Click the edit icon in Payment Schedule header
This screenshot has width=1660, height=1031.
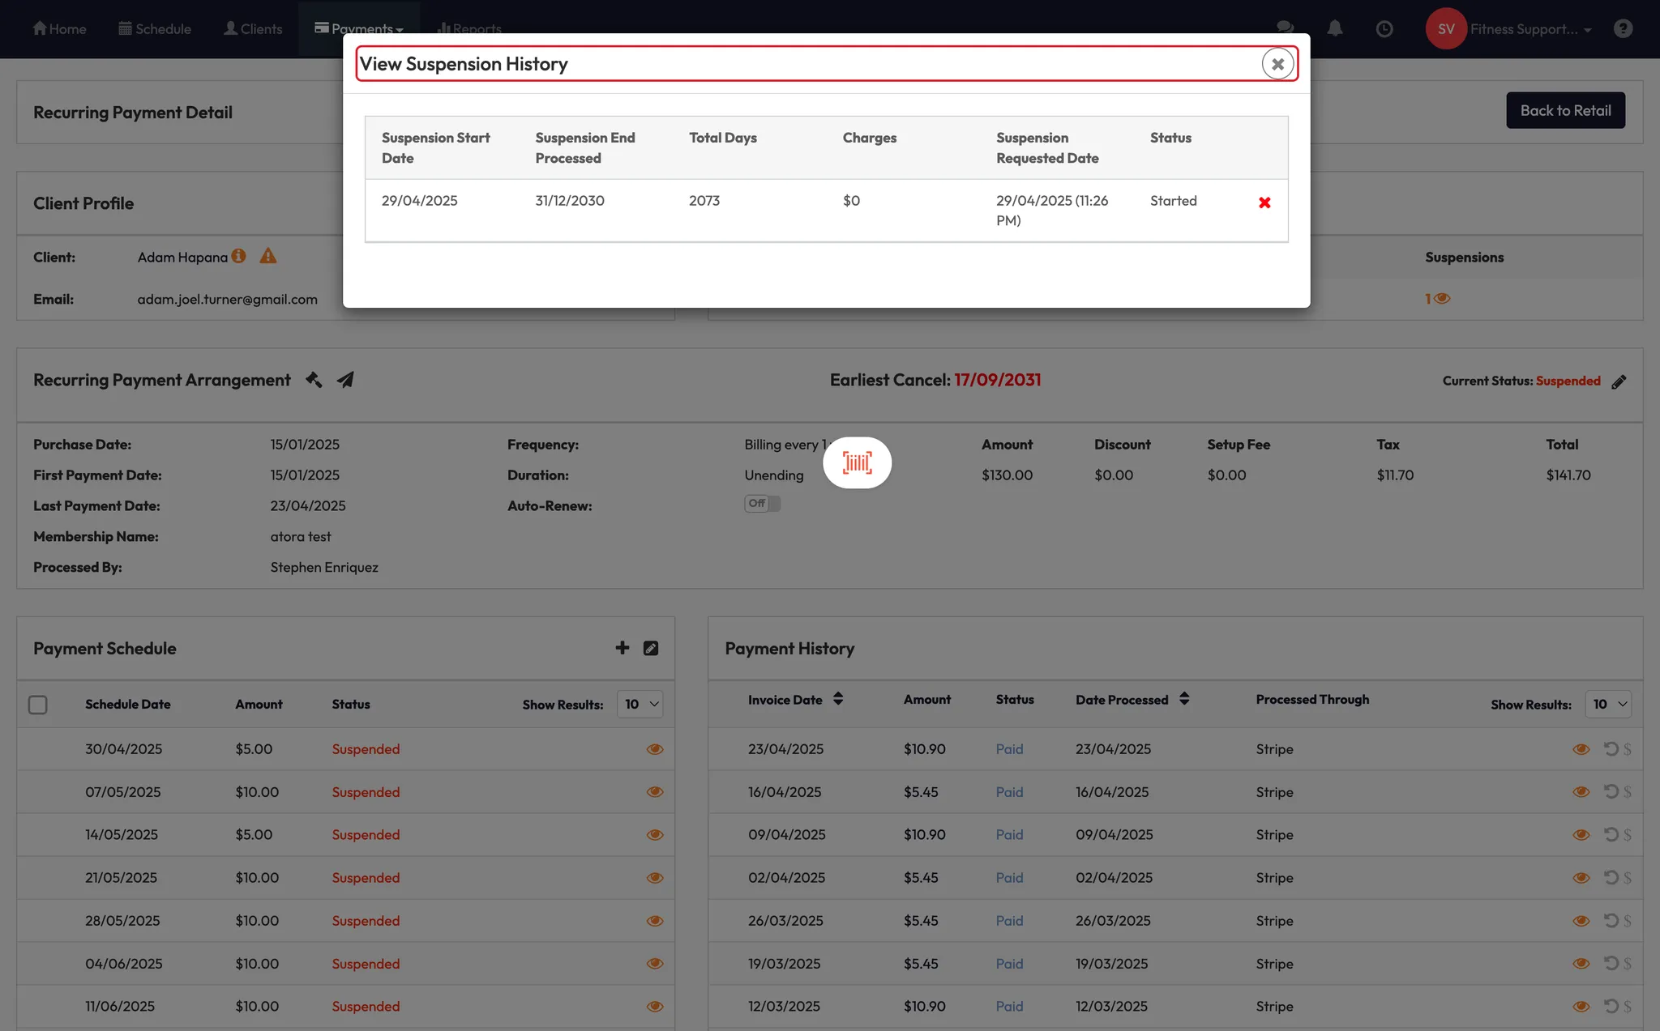[651, 648]
